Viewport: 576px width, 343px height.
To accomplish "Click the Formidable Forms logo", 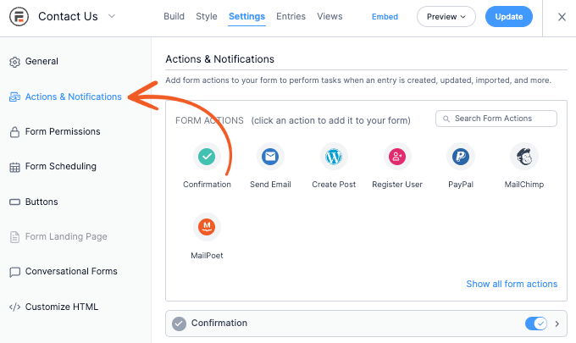I will (19, 17).
